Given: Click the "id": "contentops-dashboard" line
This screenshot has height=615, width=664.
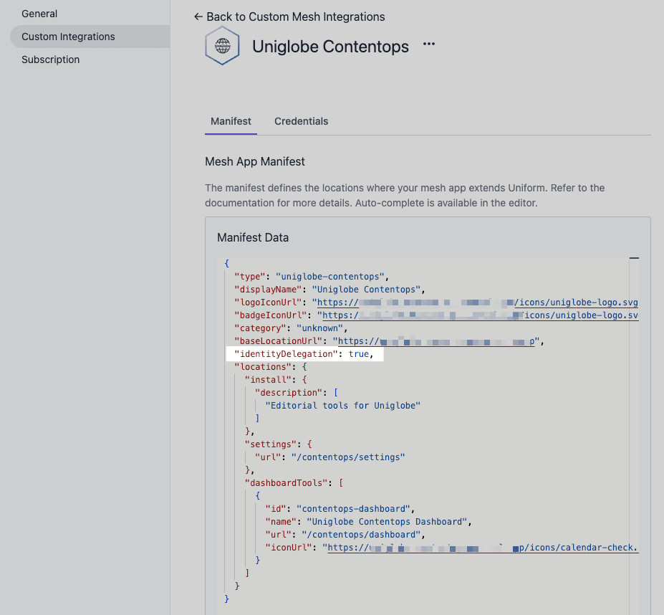Looking at the screenshot, I should click(340, 509).
